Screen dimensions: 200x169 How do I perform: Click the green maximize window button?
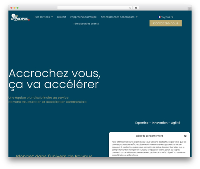(x=18, y=8)
